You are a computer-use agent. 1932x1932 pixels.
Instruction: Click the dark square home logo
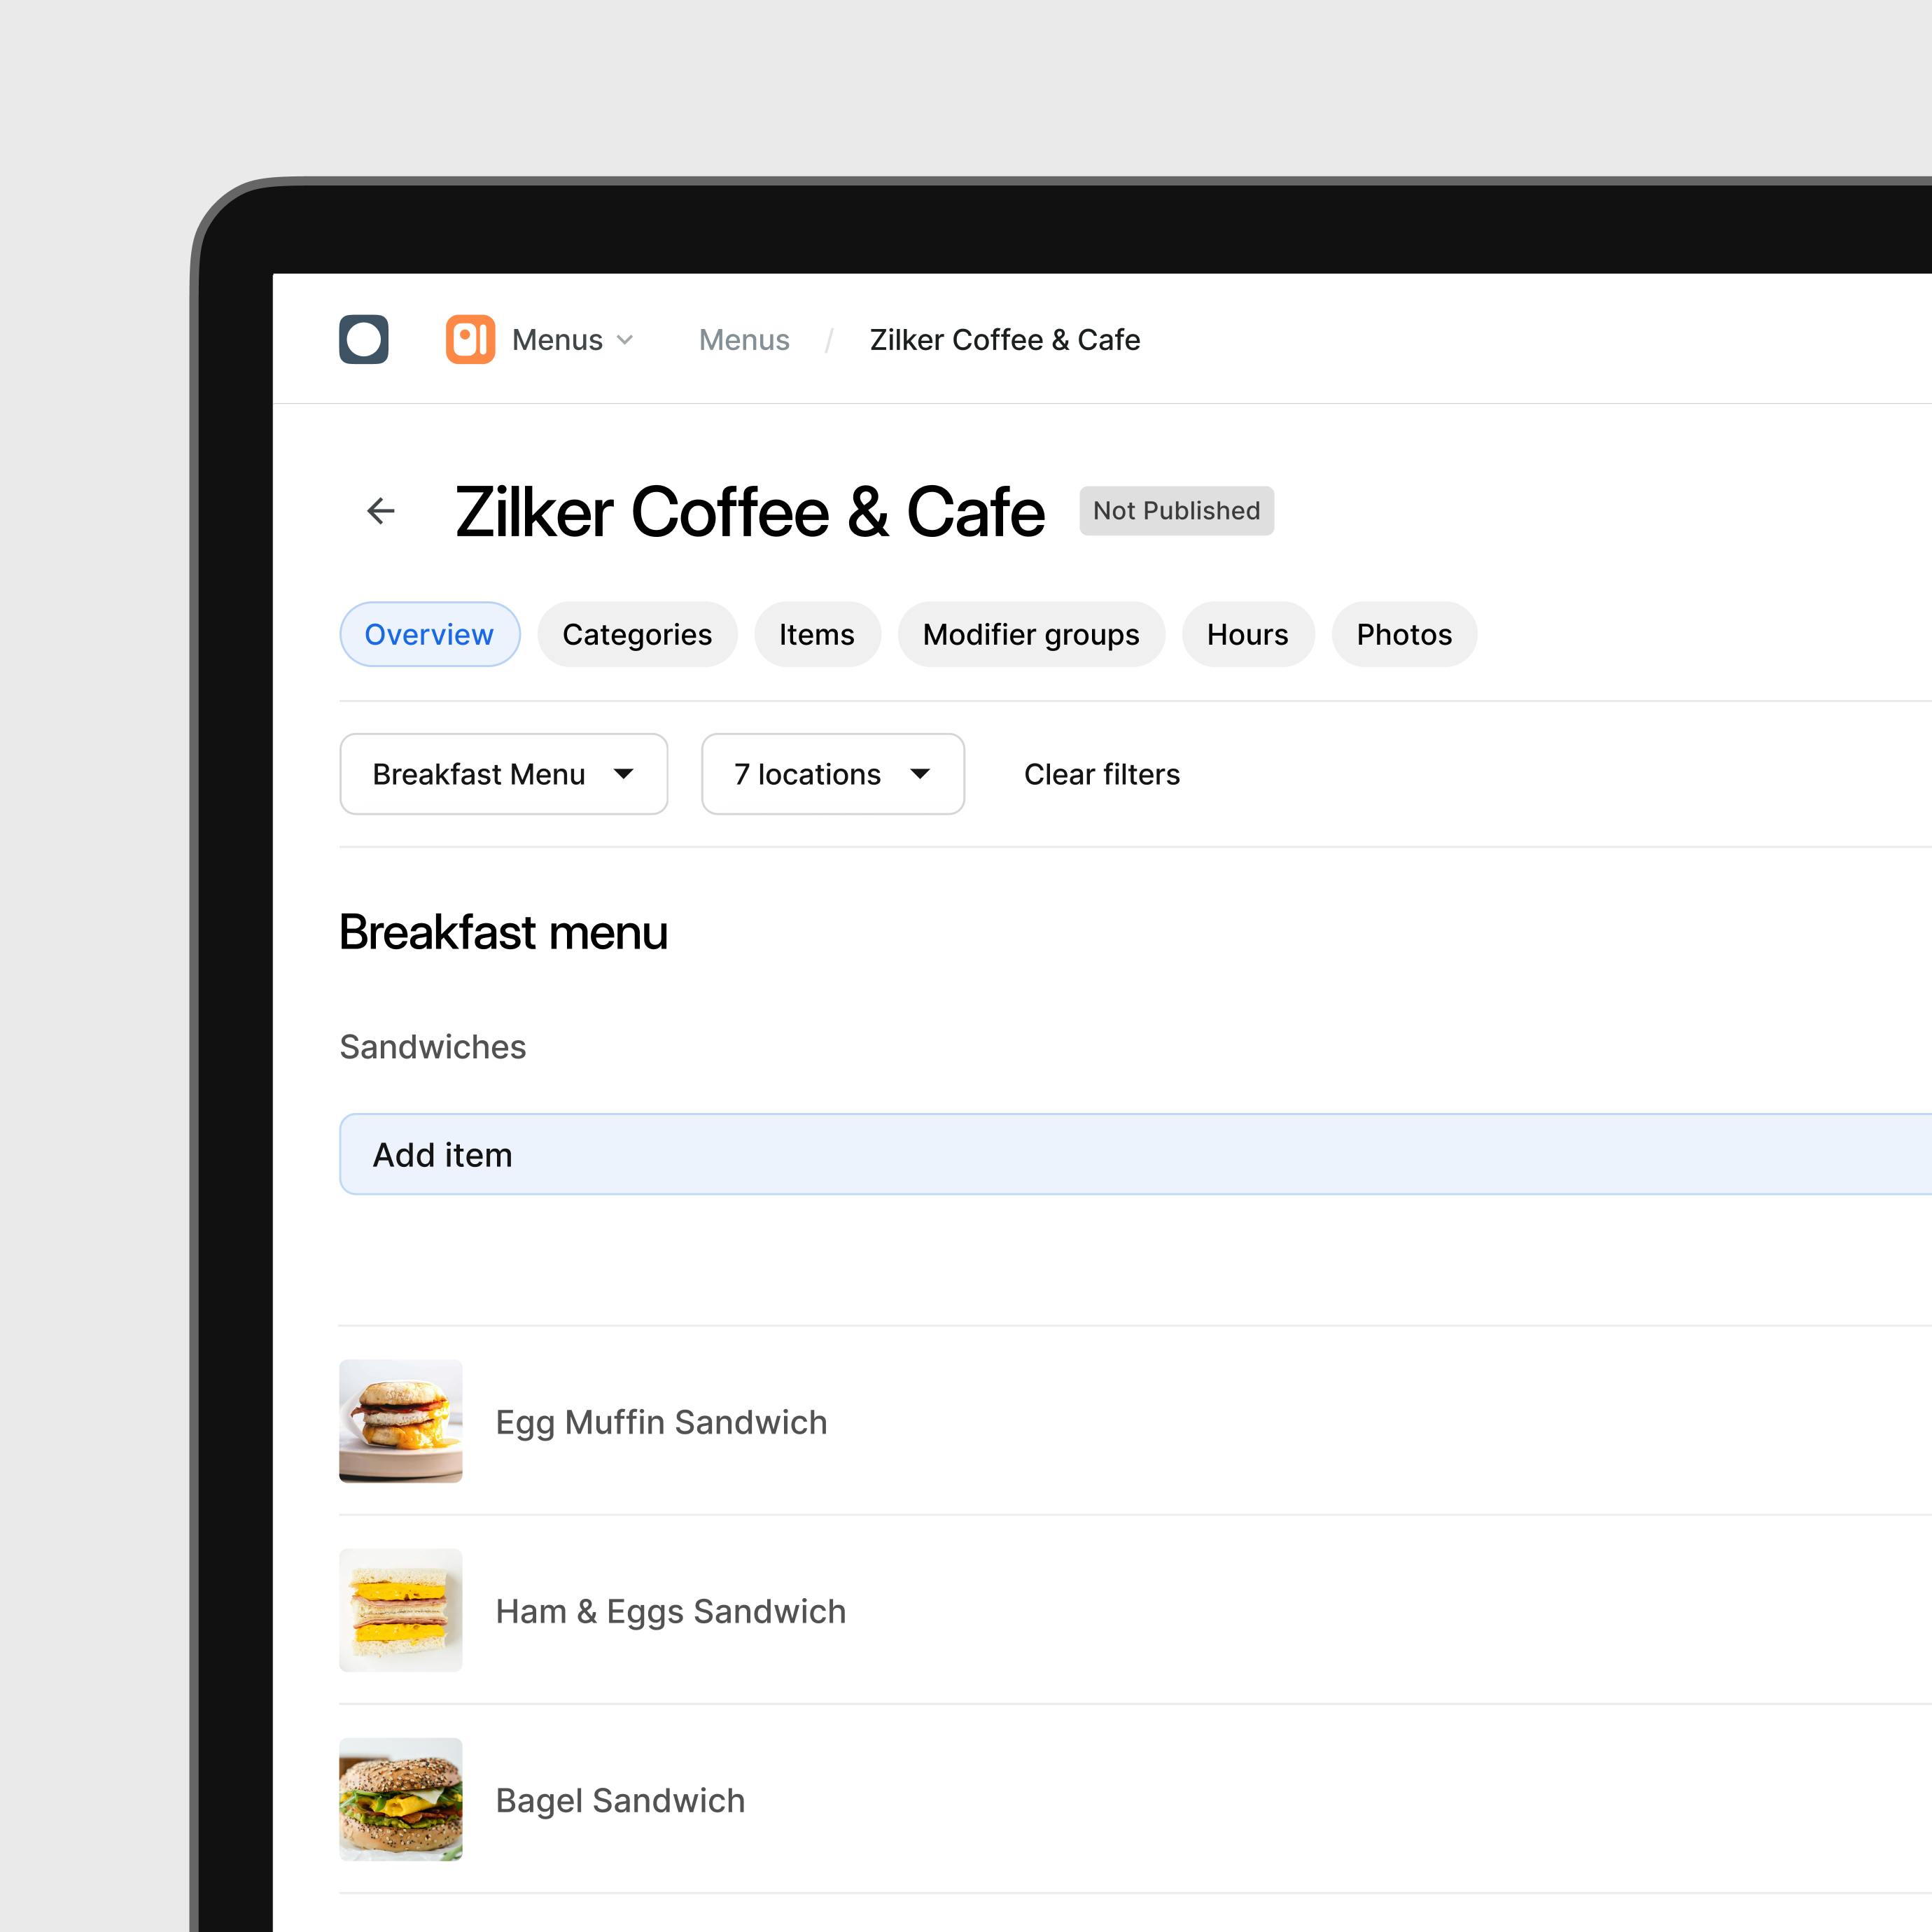pos(364,339)
